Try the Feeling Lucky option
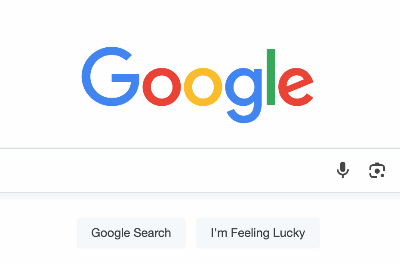 coord(258,233)
